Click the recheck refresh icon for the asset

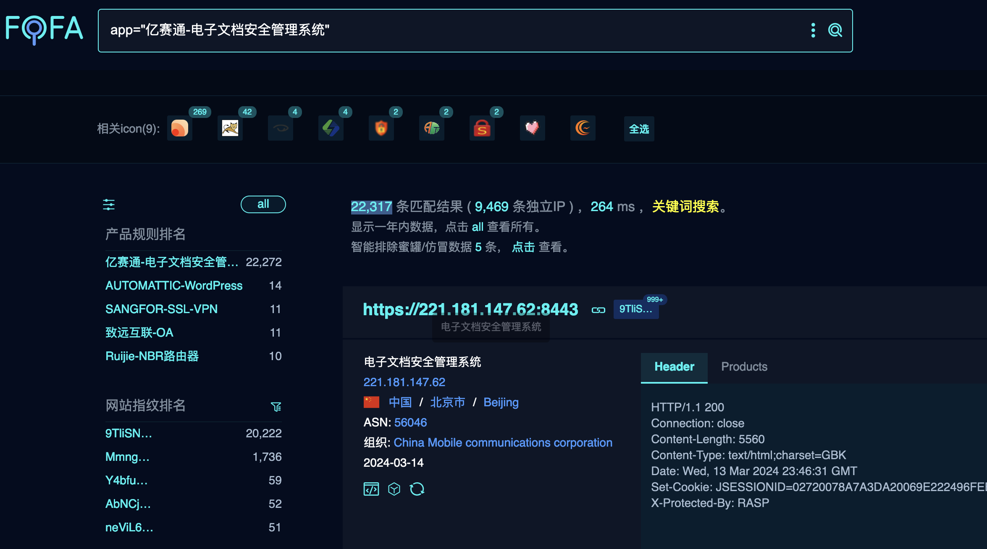[x=417, y=489]
